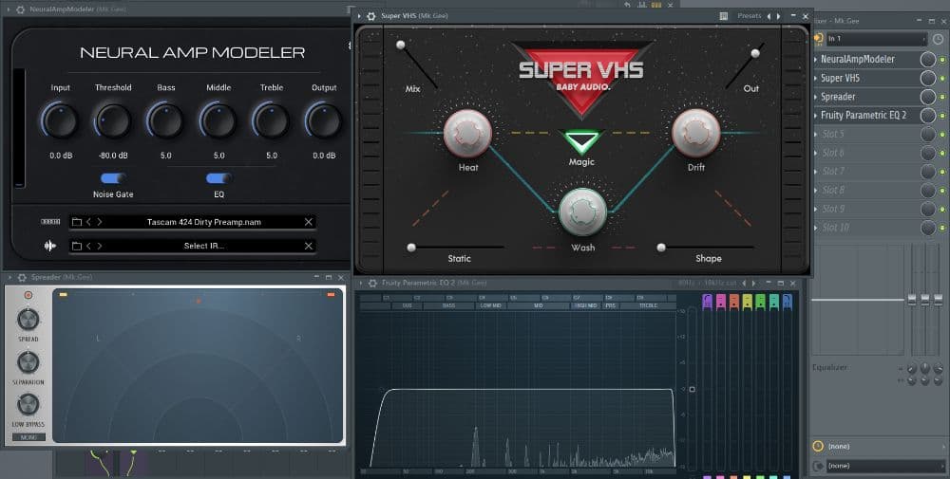Open Super VHS title bar menu arrow
950x479 pixels.
coord(360,16)
